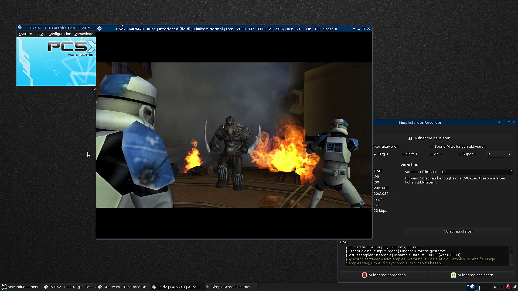Open the Anwendungsmenü launcher icon

point(4,287)
